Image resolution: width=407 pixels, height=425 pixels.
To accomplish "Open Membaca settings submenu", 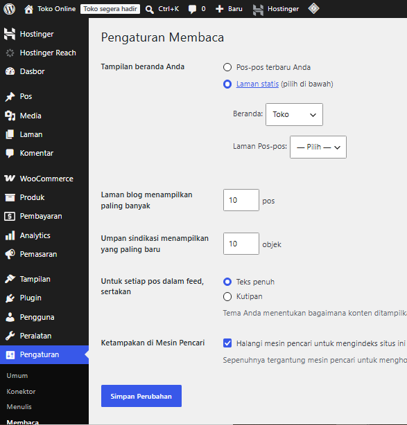I will pos(23,422).
